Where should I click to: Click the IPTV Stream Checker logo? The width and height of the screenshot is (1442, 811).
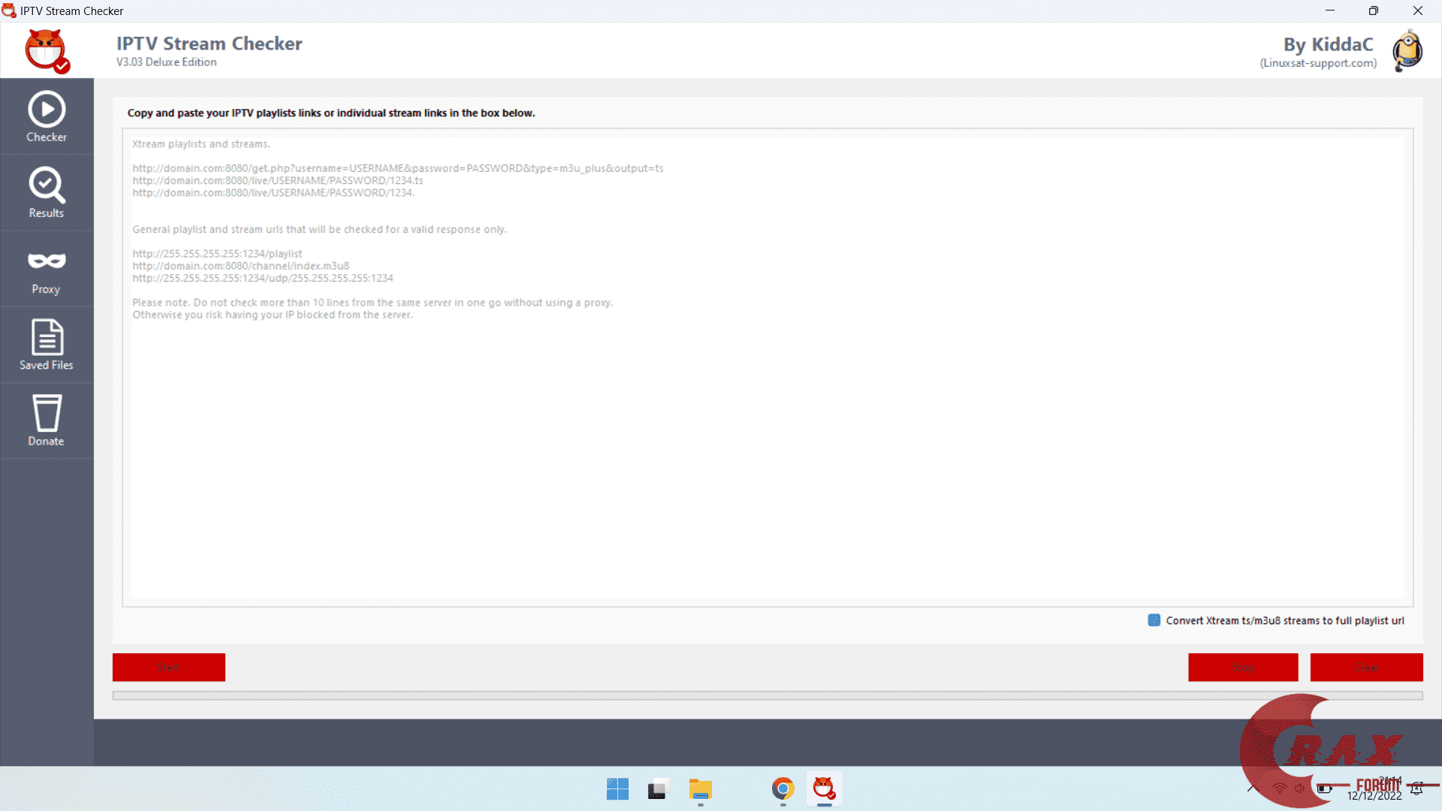pos(47,50)
